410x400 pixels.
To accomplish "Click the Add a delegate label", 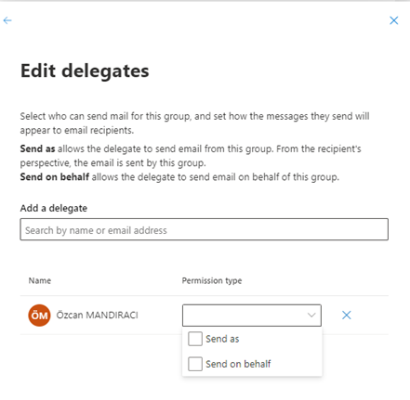I will (54, 208).
